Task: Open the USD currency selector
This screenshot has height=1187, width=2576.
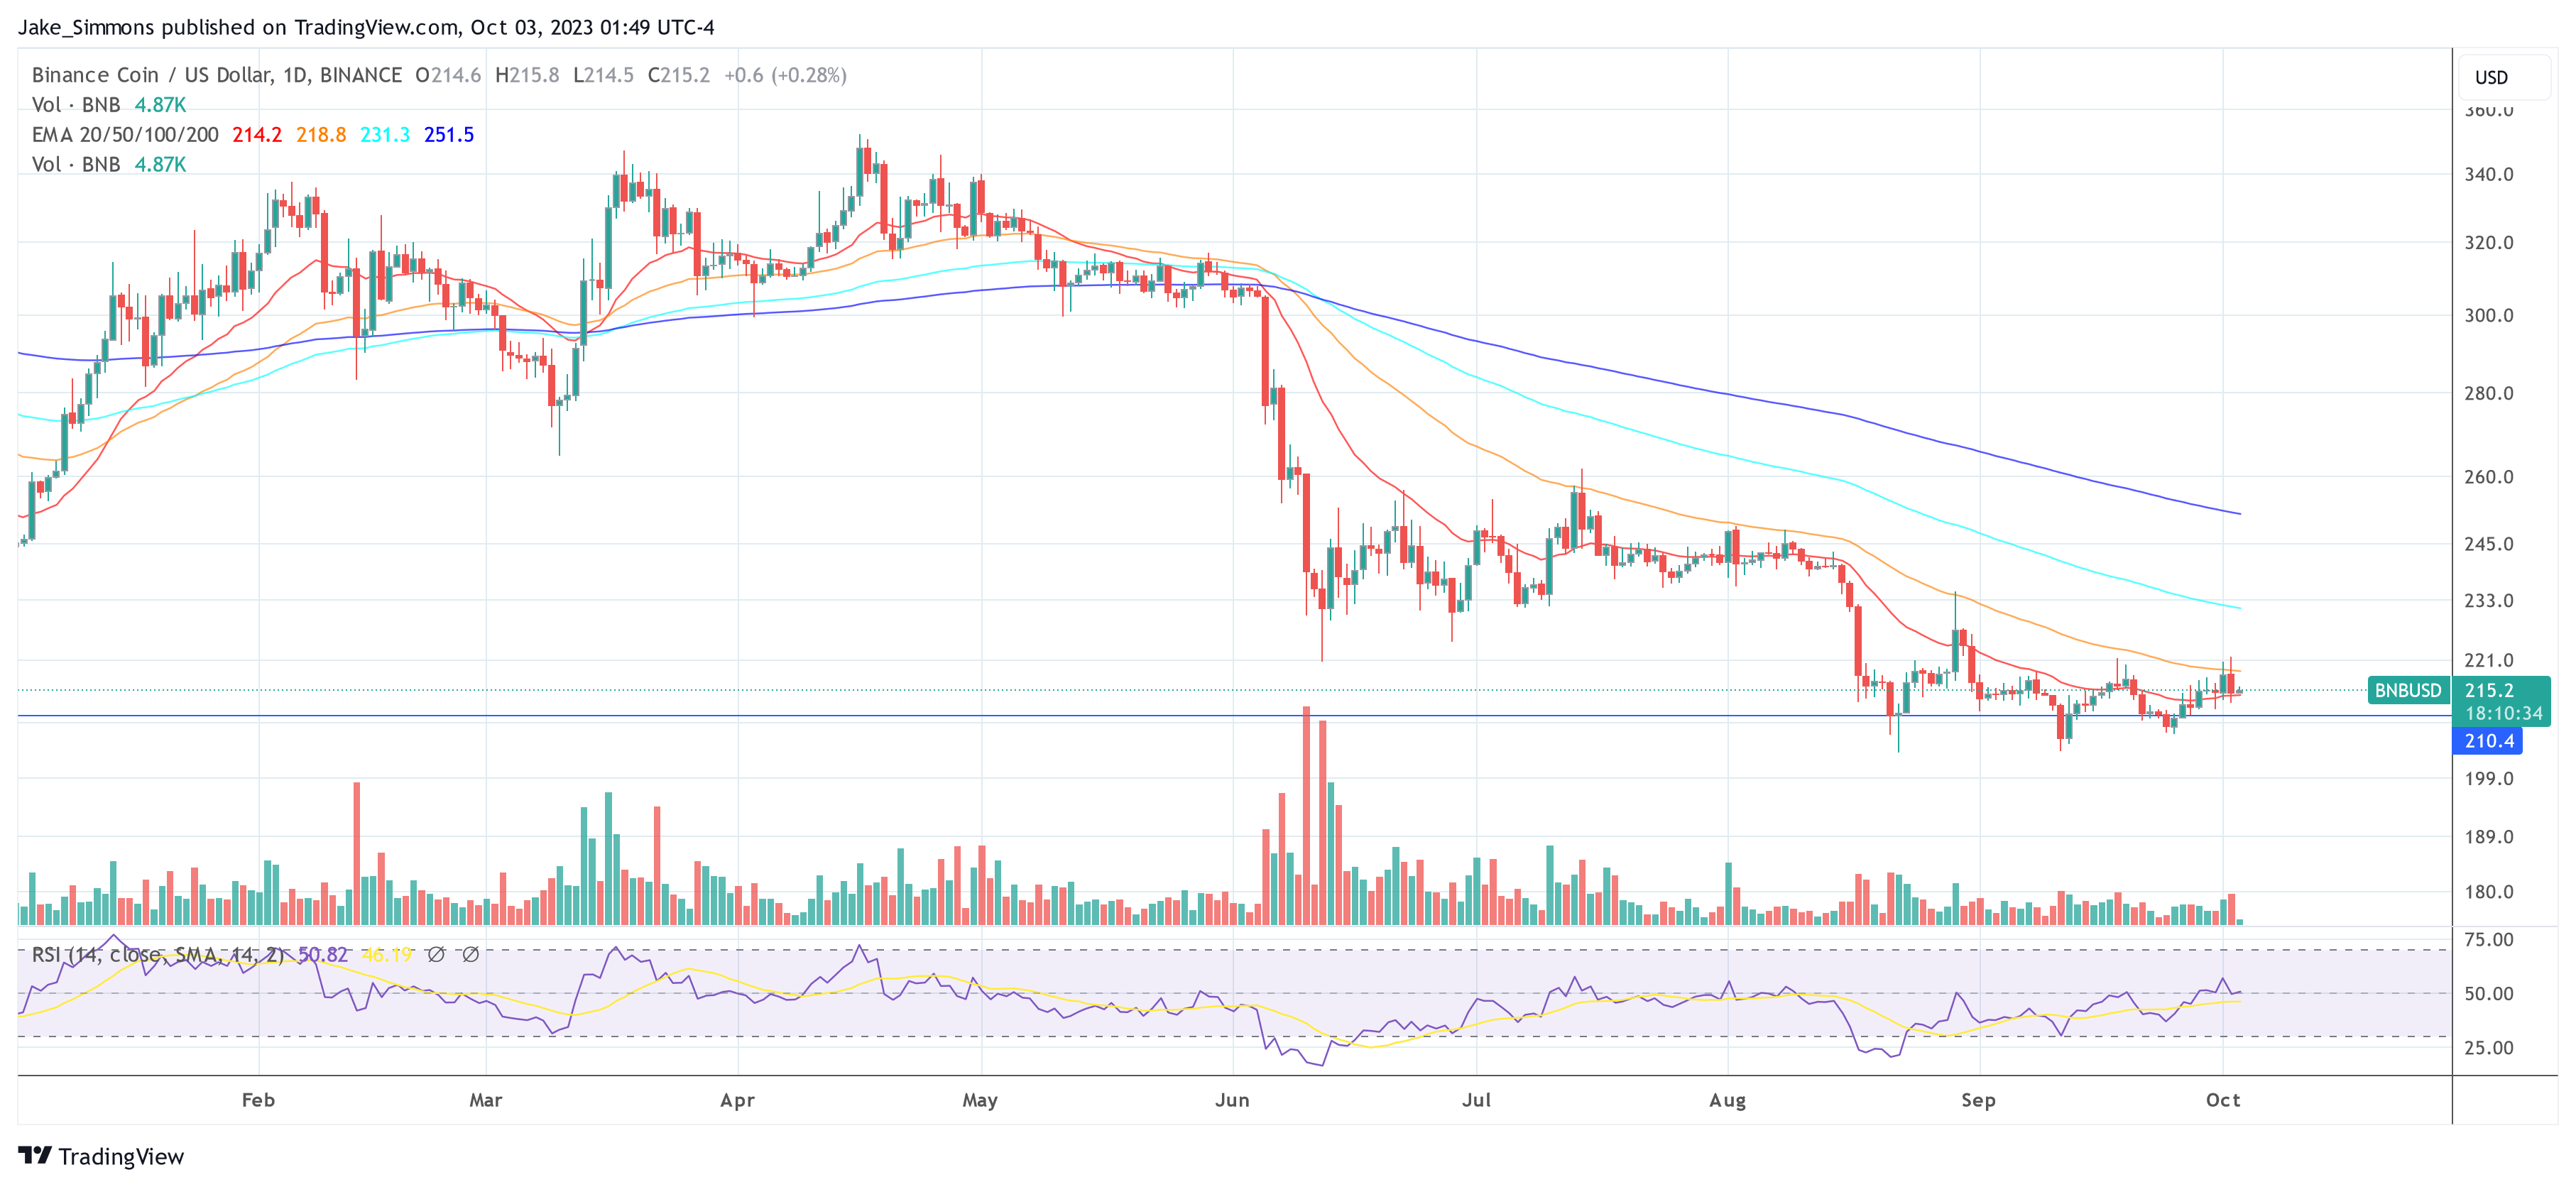Action: pyautogui.click(x=2503, y=78)
